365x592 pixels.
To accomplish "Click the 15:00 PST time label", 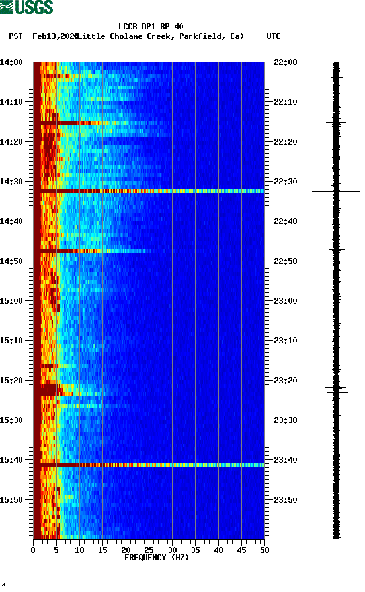I will click(x=11, y=301).
